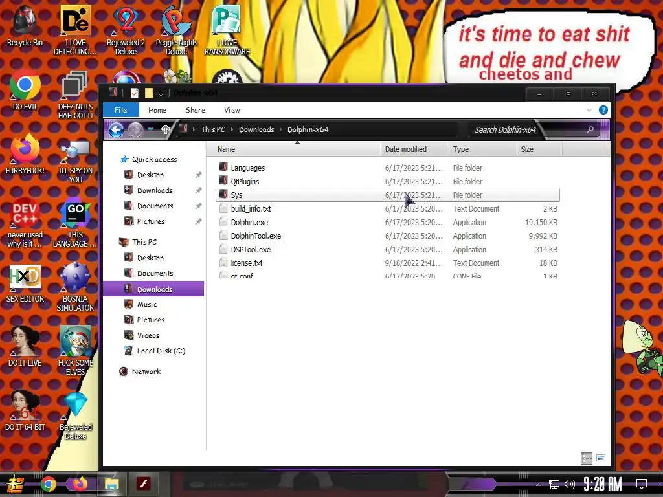Go up one folder level arrow
Screen dimensions: 663x497
click(x=165, y=129)
